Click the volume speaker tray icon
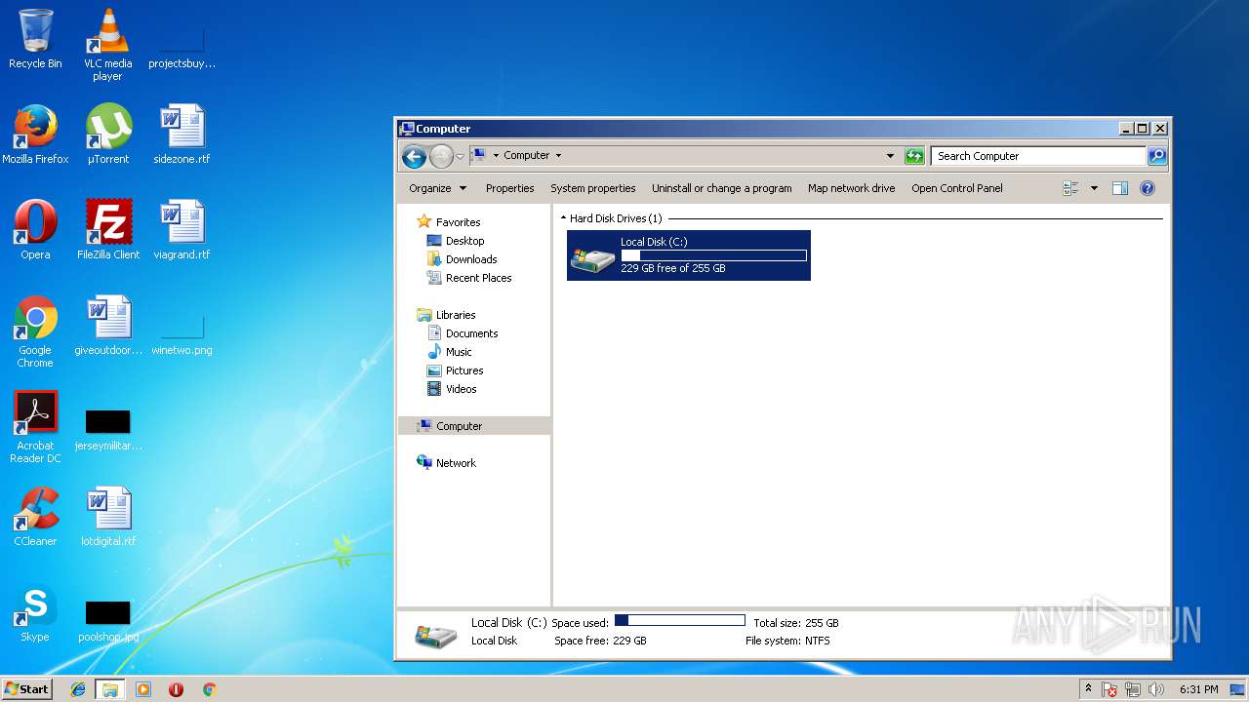 (1156, 689)
